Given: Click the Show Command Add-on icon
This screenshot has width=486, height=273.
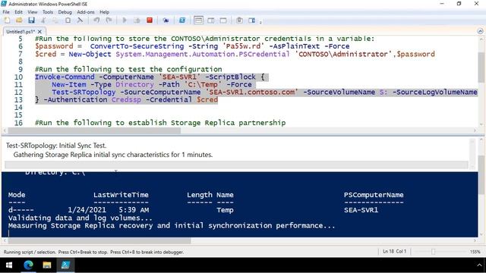Looking at the screenshot, I should click(251, 20).
